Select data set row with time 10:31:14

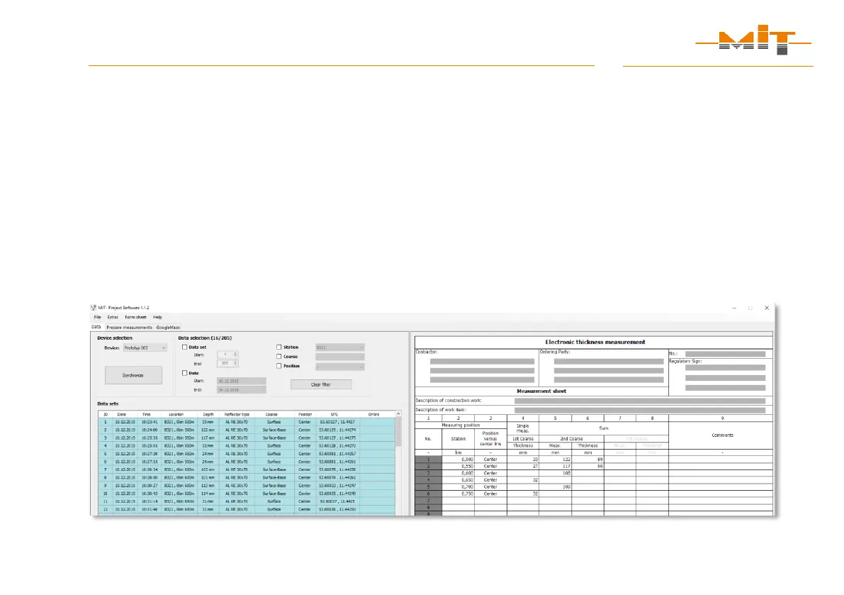point(247,501)
